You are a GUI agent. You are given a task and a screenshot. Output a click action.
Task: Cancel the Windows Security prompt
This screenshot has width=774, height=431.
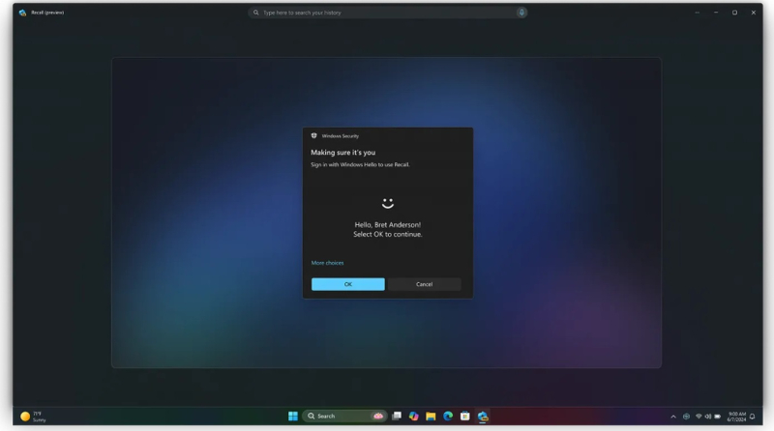tap(424, 284)
